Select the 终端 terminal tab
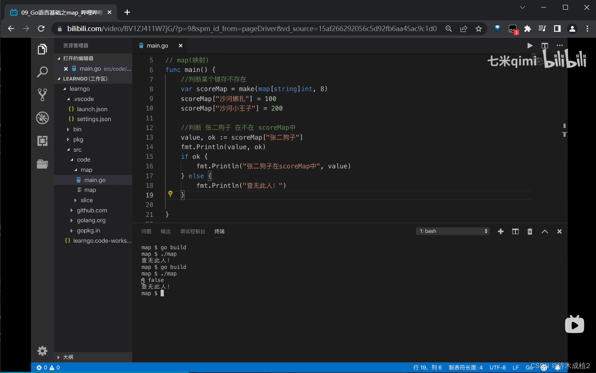This screenshot has height=373, width=596. pos(220,231)
